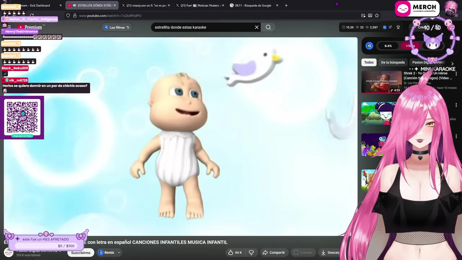Dislike the video with thumbs-down
Screen dimensions: 462x260
point(251,252)
